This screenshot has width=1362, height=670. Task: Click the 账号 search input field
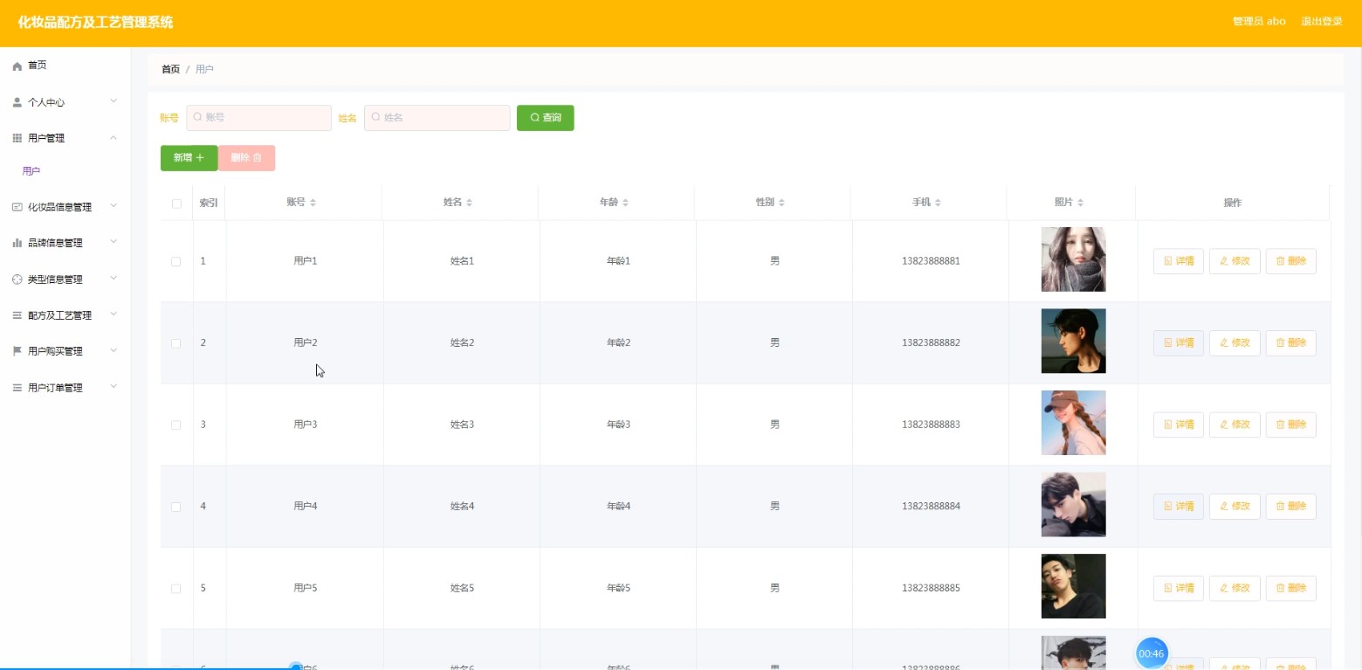tap(259, 118)
